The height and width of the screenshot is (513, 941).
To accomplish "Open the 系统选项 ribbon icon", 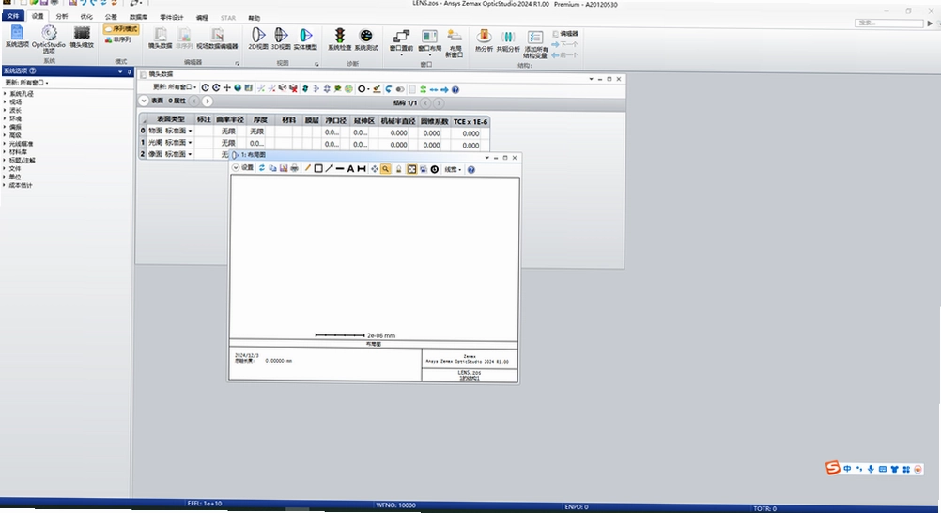I will tap(17, 36).
